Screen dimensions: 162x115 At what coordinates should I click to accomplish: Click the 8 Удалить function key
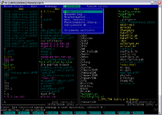pyautogui.click(x=109, y=113)
